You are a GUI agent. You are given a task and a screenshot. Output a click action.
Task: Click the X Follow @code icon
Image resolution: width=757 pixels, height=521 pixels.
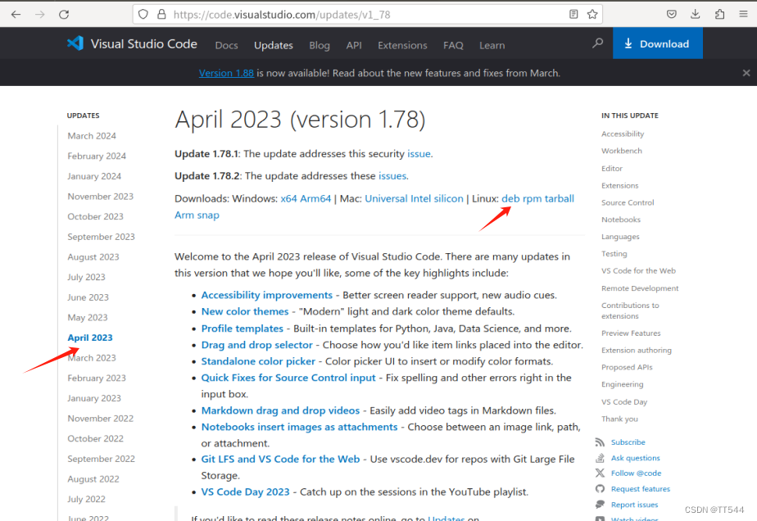[x=600, y=473]
